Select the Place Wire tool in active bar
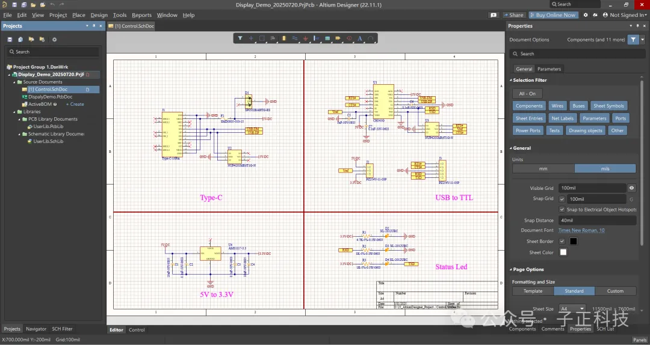This screenshot has height=345, width=650. pos(295,38)
